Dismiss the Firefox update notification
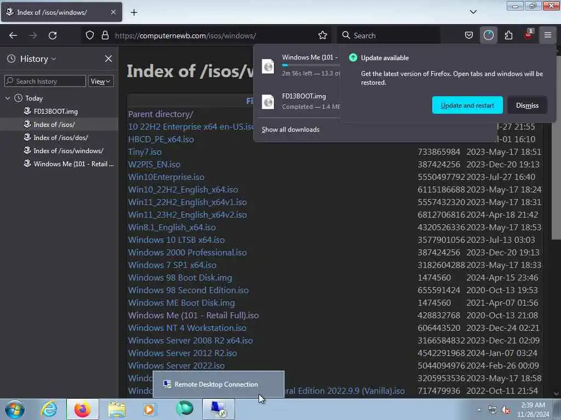 527,105
